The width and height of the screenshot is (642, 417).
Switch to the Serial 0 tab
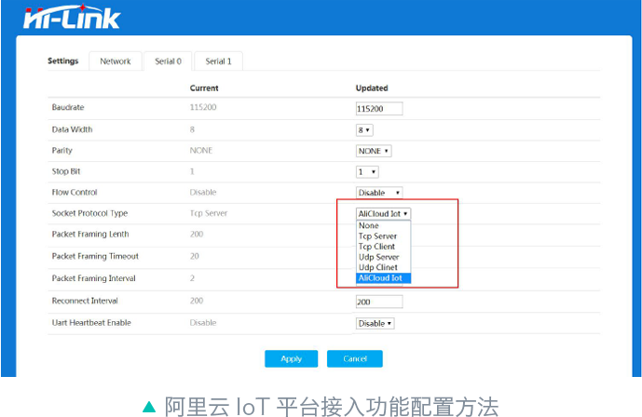click(168, 61)
